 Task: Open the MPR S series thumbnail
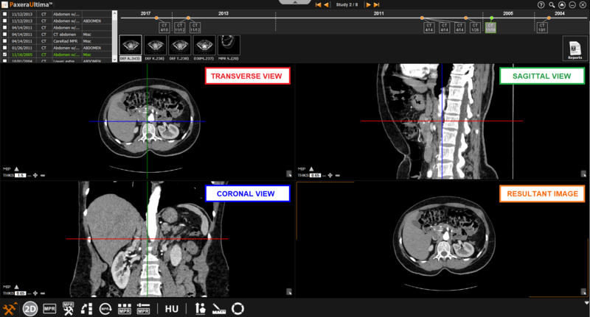click(x=230, y=46)
